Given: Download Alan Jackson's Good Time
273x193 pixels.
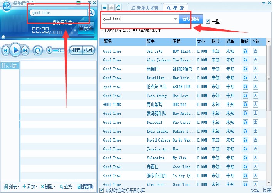Looking at the screenshot, I should 255,60.
